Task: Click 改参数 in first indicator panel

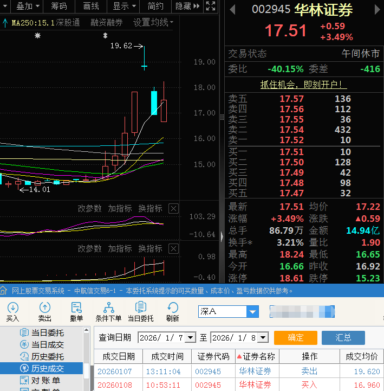Action: pos(90,208)
